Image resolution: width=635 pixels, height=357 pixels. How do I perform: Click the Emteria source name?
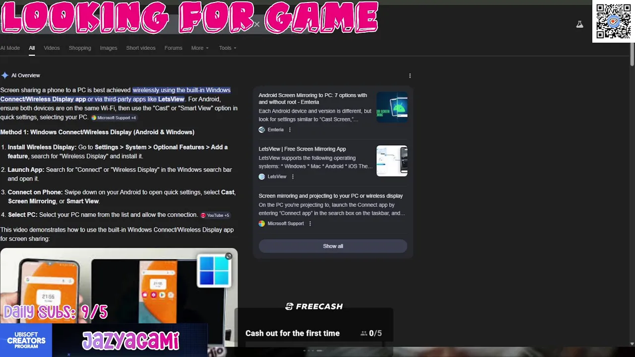click(x=275, y=130)
